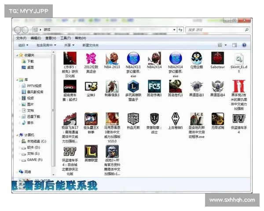Open the 马克思佩恩3 game icon
Image resolution: width=264 pixels, height=211 pixels.
click(x=112, y=119)
